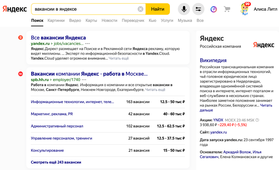Expand the "Все" services menu
This screenshot has height=170, width=279.
click(x=200, y=20)
